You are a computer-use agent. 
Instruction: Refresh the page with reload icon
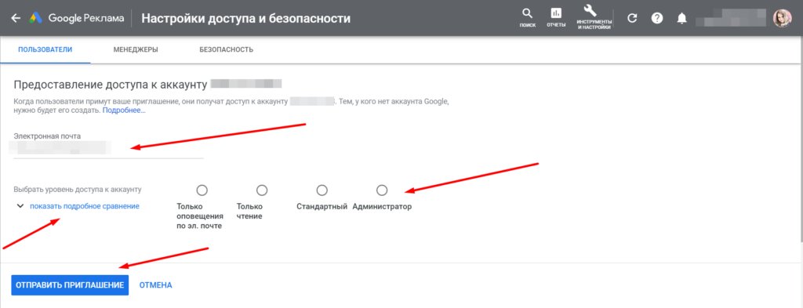[633, 19]
